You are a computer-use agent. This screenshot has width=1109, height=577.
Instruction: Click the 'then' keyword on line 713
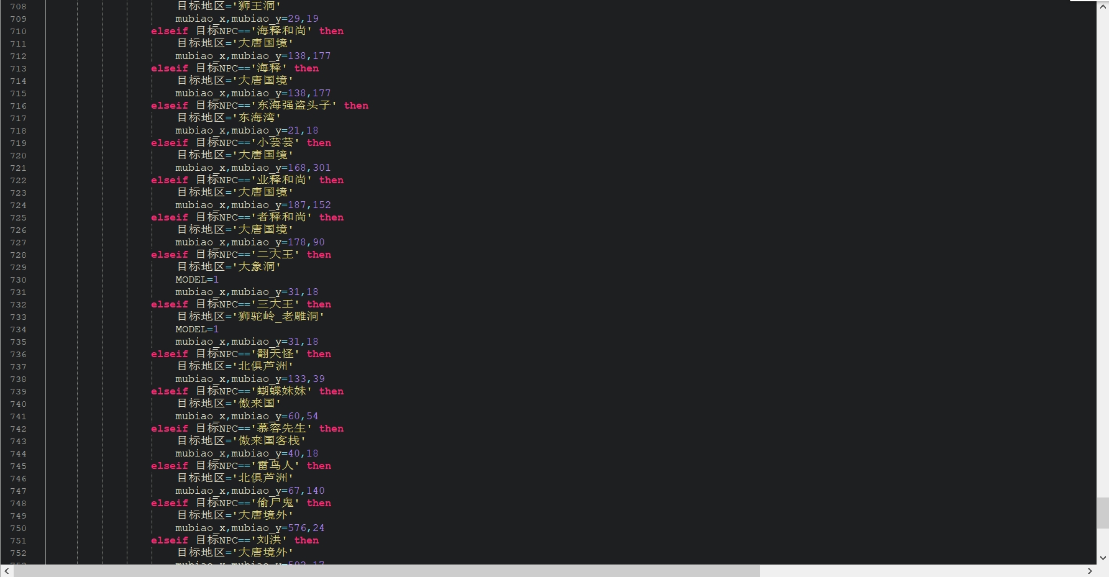click(x=306, y=68)
